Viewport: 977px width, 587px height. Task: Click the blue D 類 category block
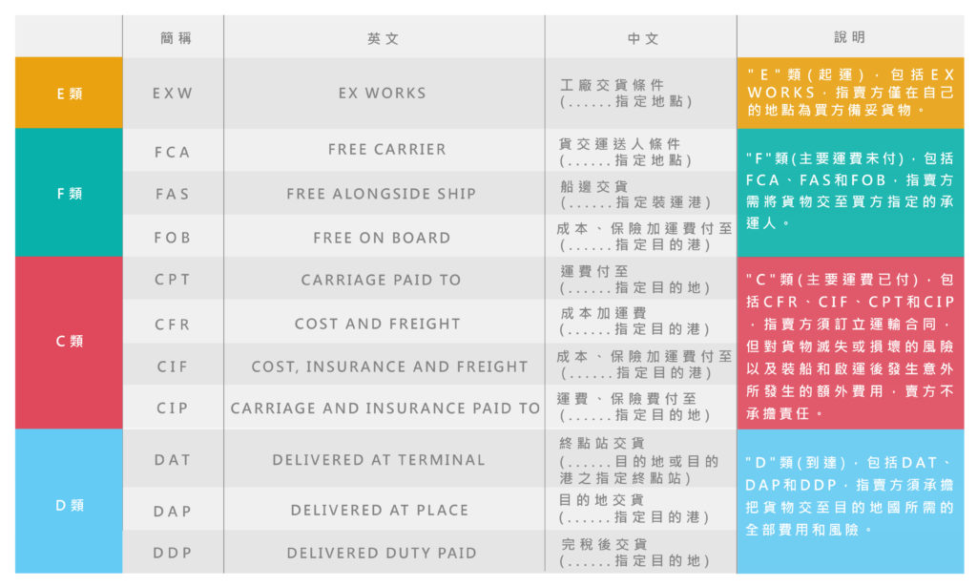coord(69,505)
